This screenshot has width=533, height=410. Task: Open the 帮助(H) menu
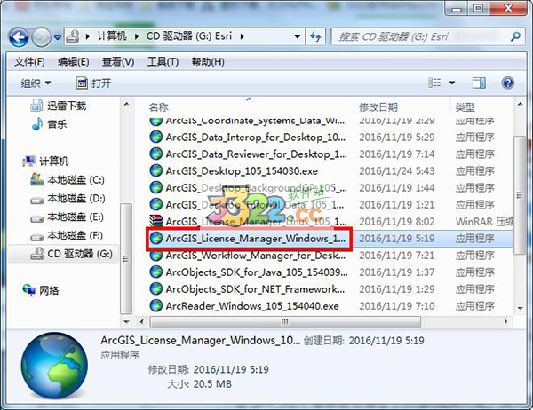pos(208,62)
